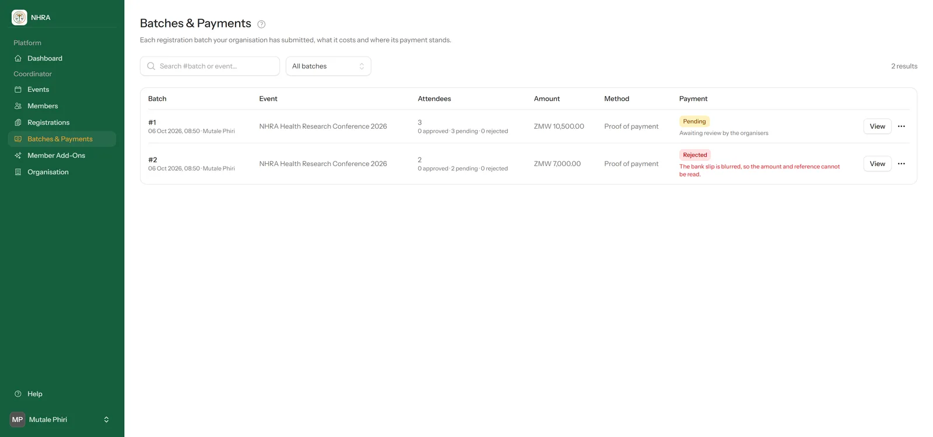Click event name in batch #2 row
This screenshot has height=437, width=933.
click(323, 164)
